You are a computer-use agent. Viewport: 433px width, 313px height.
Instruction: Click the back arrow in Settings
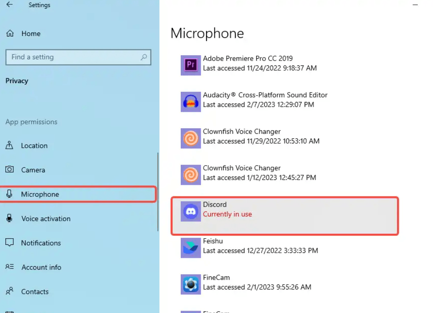[x=9, y=4]
